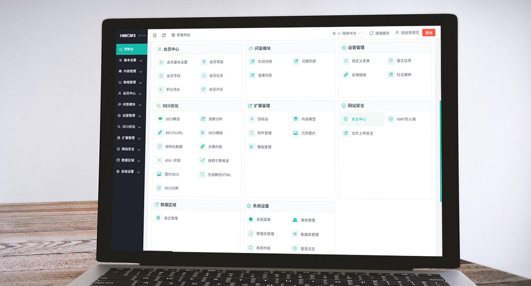Click the 登录日志 clock icon

coord(295,249)
